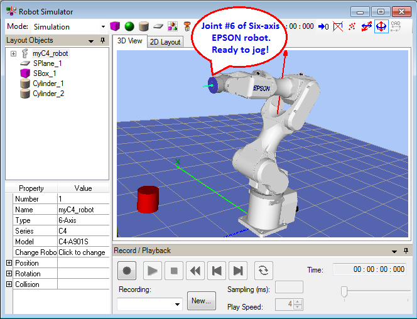Add a green sphere object
This screenshot has height=319, width=417.
coord(129,26)
